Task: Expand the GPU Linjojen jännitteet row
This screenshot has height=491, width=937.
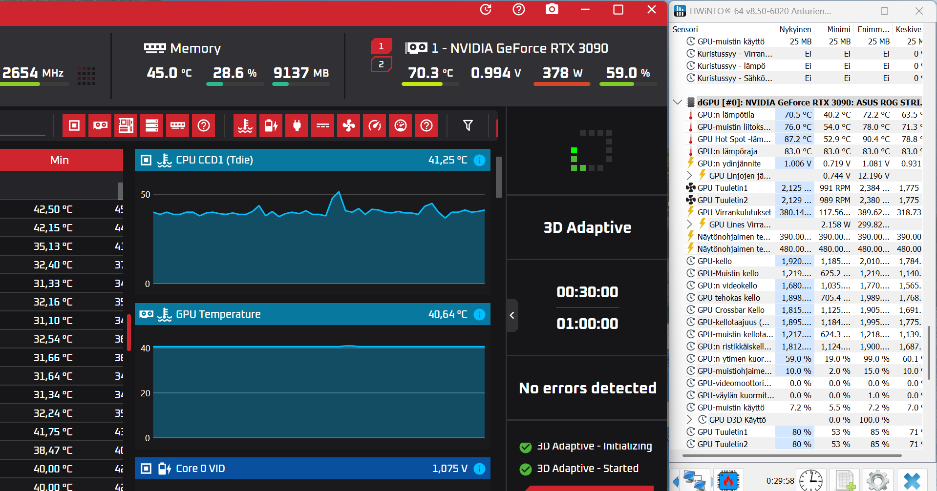Action: pos(689,176)
